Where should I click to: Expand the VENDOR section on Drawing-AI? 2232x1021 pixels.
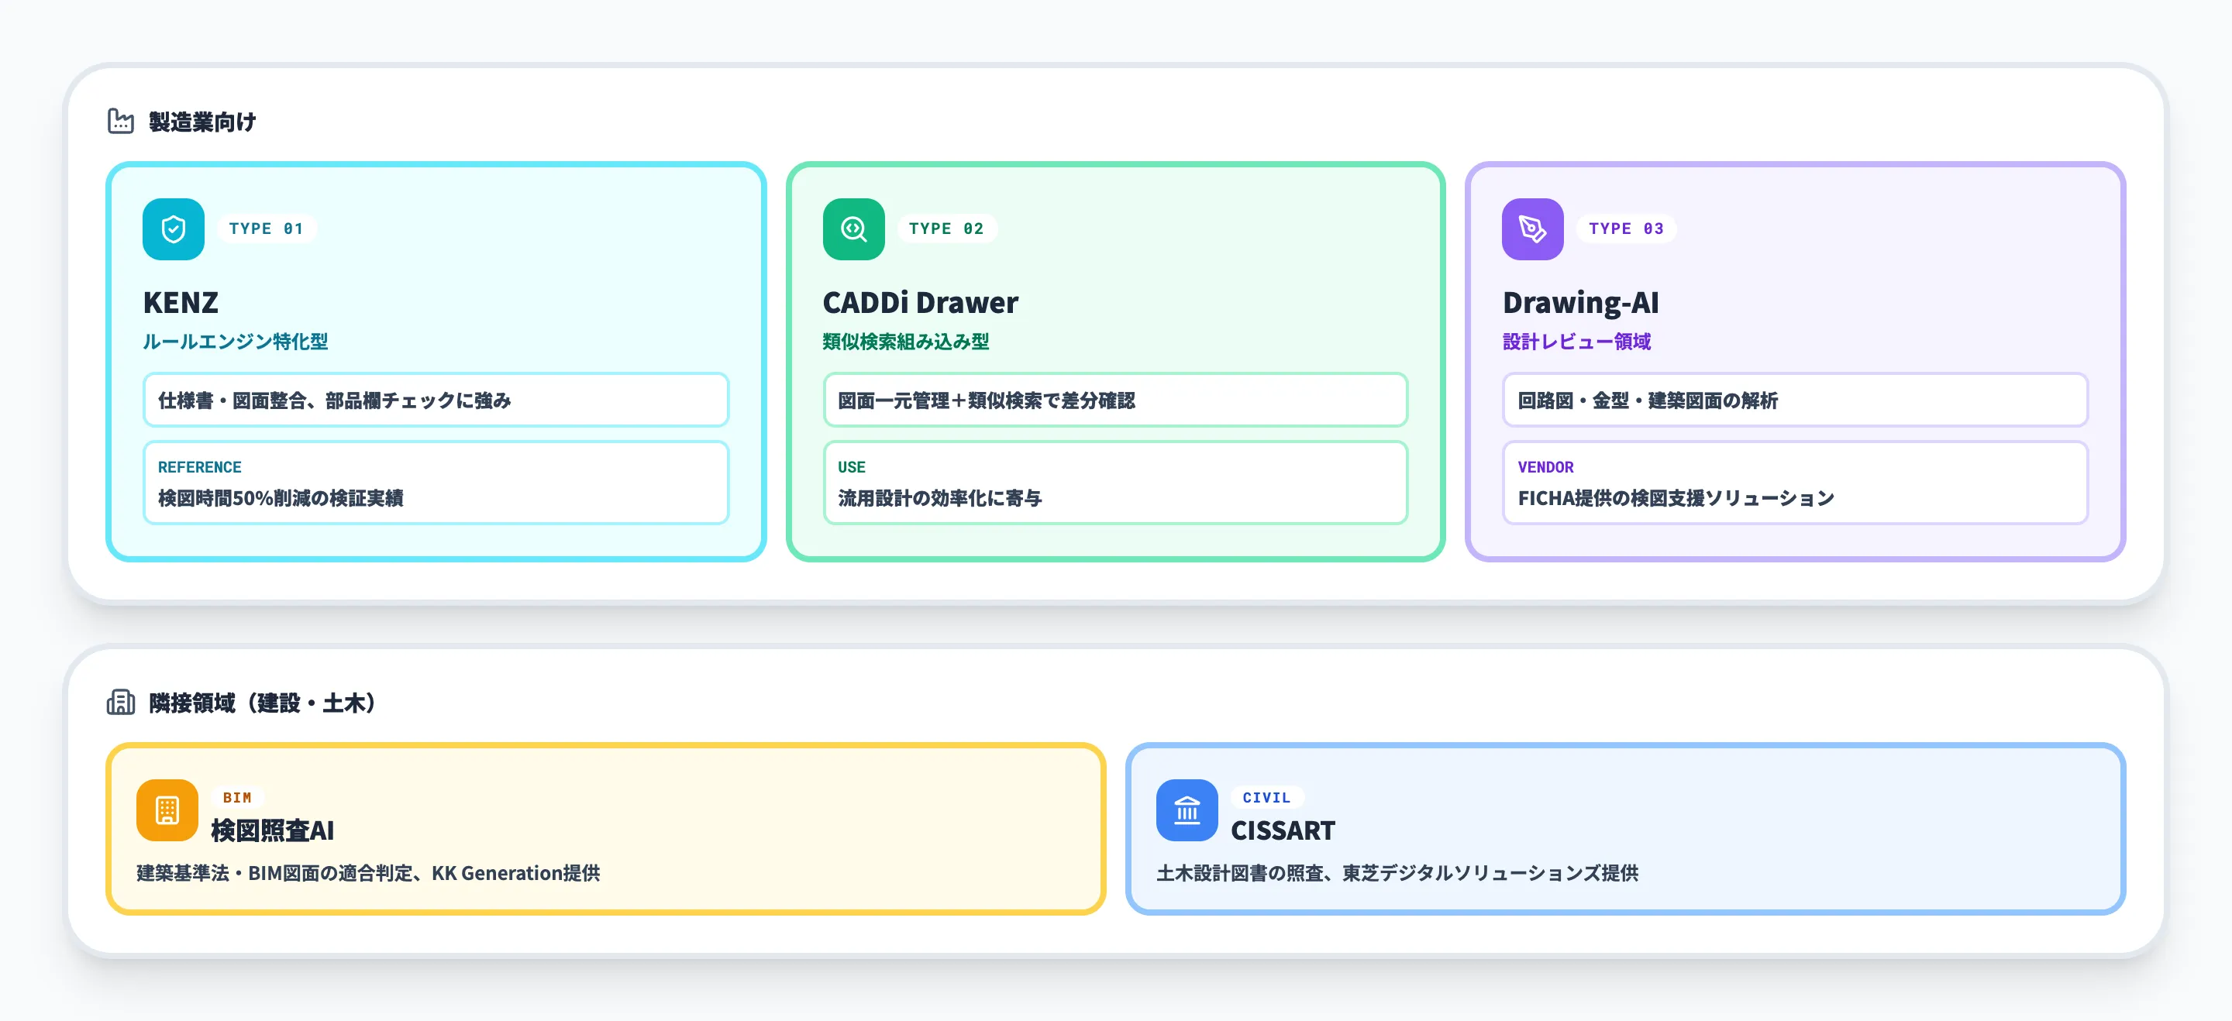click(1794, 483)
